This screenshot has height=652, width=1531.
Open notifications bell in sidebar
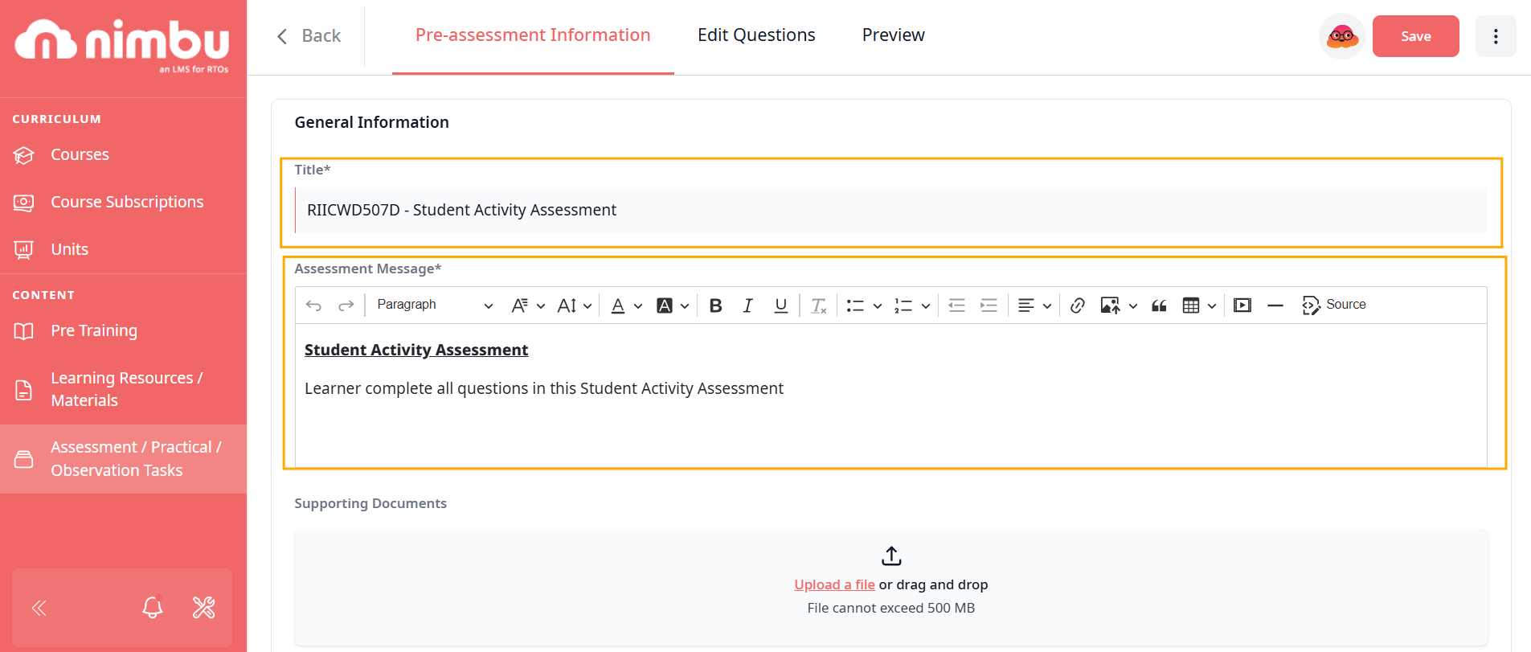point(153,607)
